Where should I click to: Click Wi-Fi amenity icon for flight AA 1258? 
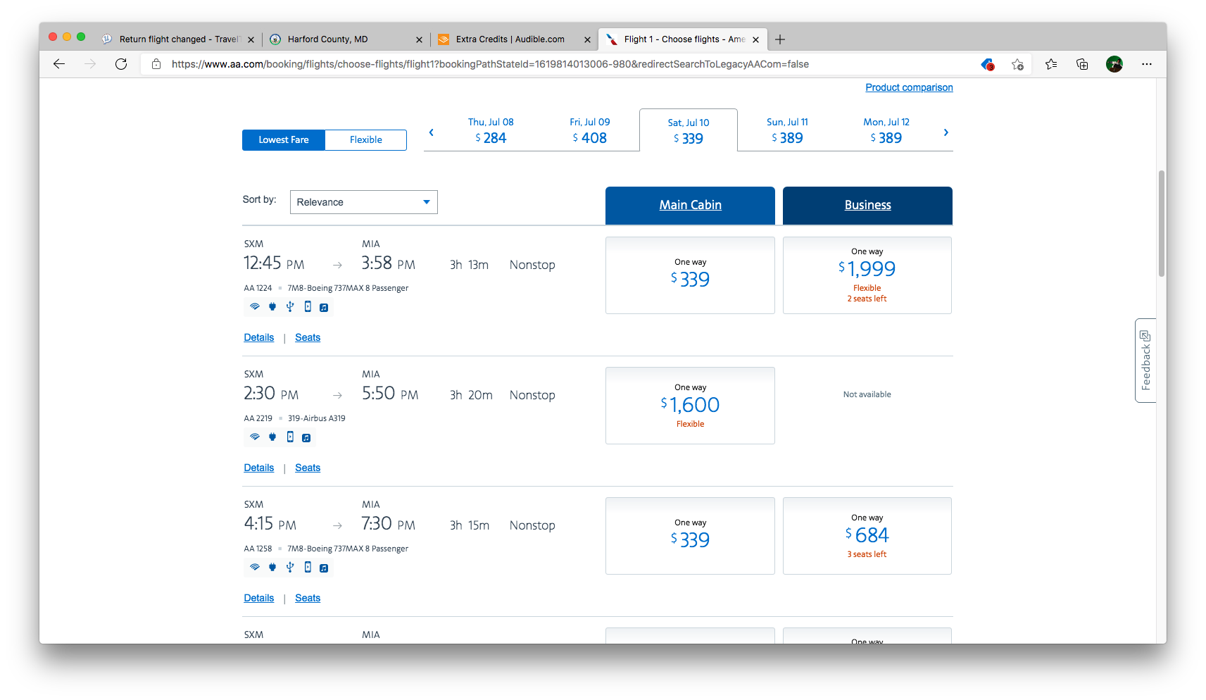[255, 568]
